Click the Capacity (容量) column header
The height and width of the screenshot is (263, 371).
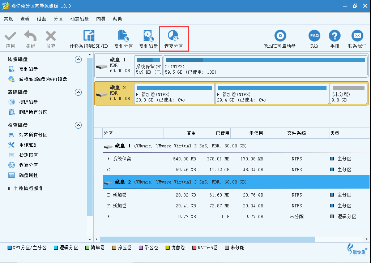(180, 133)
